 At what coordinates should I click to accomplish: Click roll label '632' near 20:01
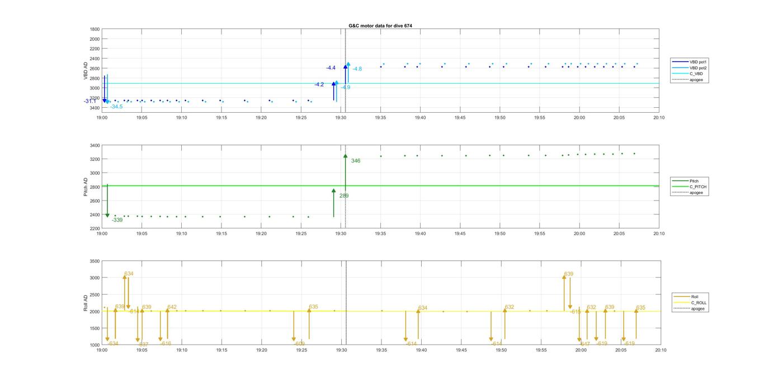592,307
